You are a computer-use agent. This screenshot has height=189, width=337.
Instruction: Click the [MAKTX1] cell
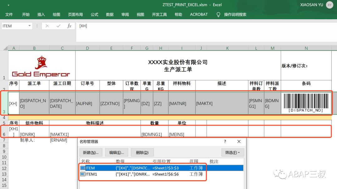[x=95, y=131]
